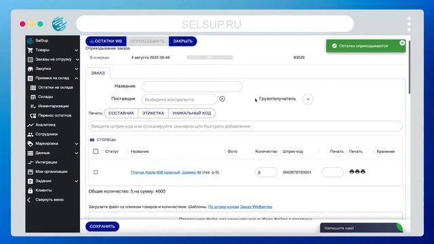Open СТОЛБЦЫ columns settings
The width and height of the screenshot is (434, 244).
tap(103, 140)
